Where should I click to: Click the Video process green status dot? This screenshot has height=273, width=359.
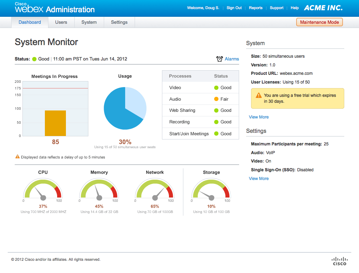coord(216,88)
